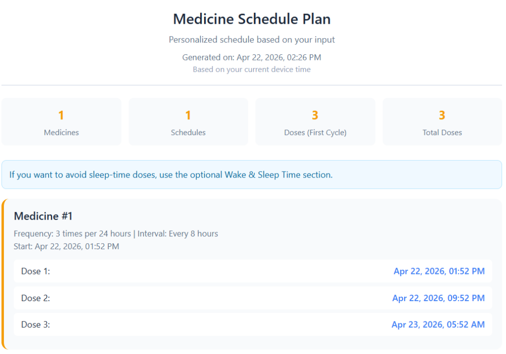Click the Generated on timestamp text
This screenshot has height=354, width=506.
click(x=252, y=57)
